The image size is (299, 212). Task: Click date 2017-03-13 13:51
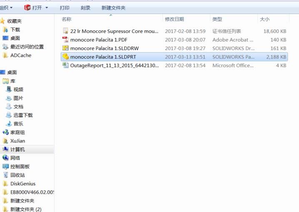coord(185,57)
